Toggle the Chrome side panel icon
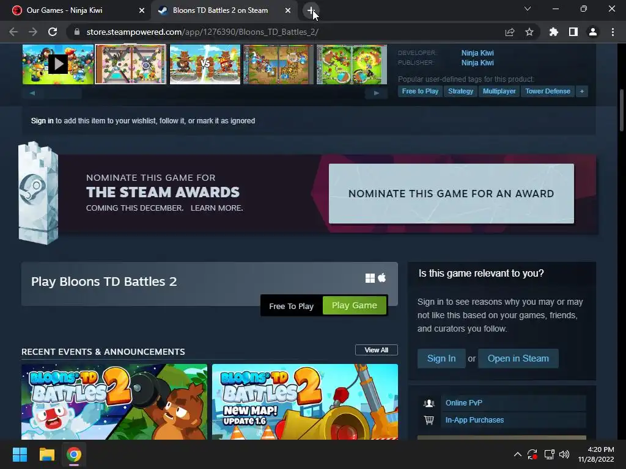626x469 pixels. click(x=573, y=32)
